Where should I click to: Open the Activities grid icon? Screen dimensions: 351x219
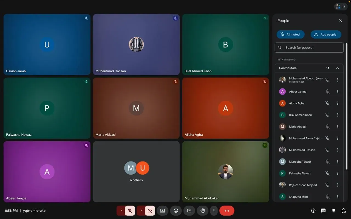point(333,211)
